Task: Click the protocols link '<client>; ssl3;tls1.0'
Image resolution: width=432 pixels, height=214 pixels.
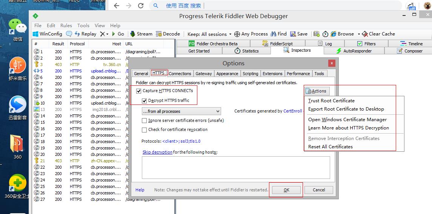Action: [x=181, y=141]
